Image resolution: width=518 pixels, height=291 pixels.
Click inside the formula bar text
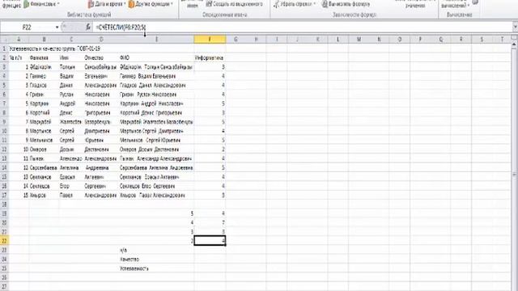[121, 27]
